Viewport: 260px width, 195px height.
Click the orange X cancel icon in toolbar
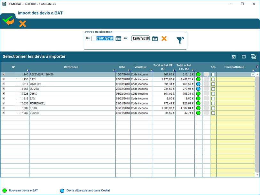(22, 24)
